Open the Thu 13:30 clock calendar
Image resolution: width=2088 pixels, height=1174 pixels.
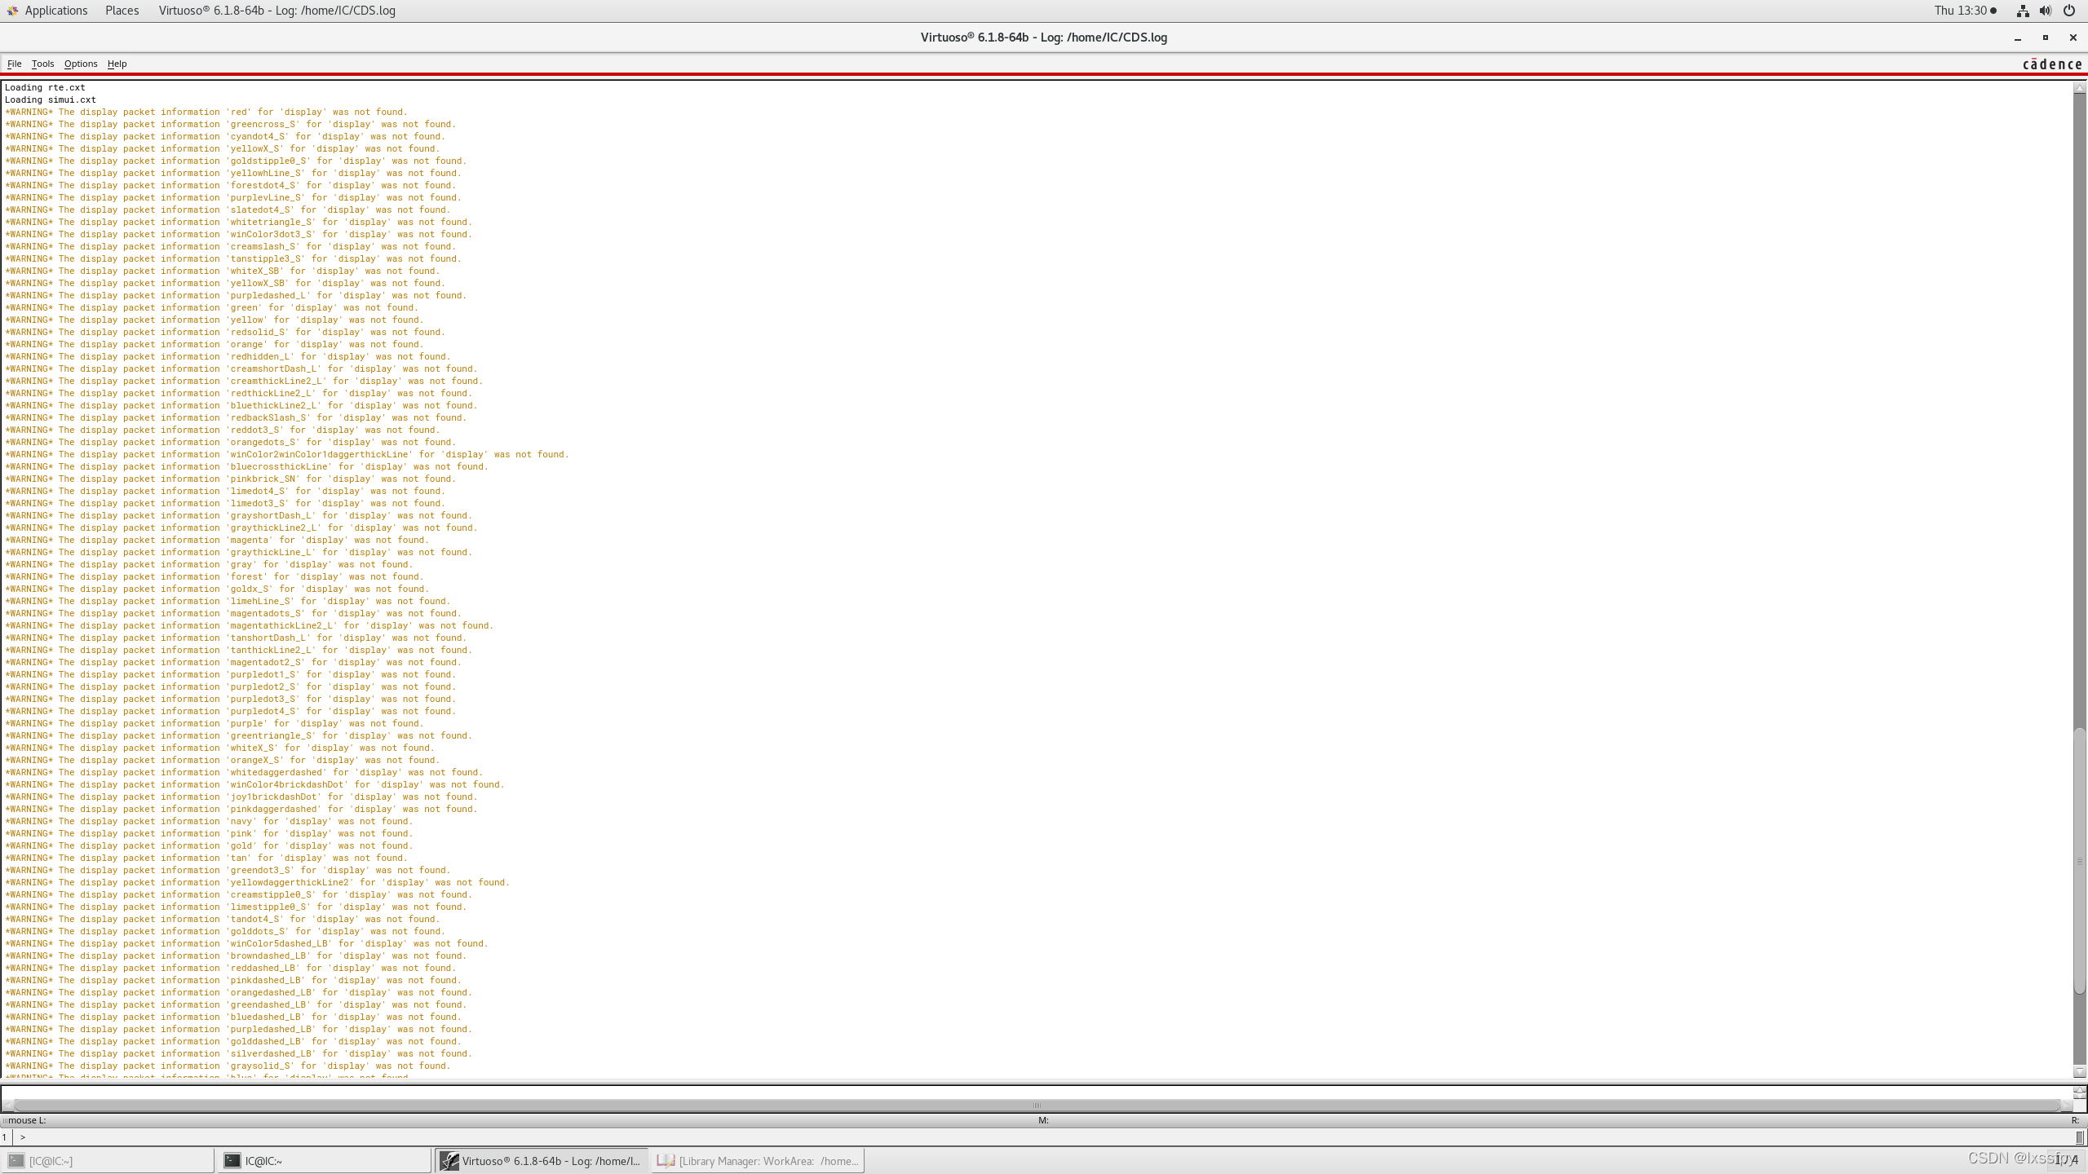click(1965, 11)
